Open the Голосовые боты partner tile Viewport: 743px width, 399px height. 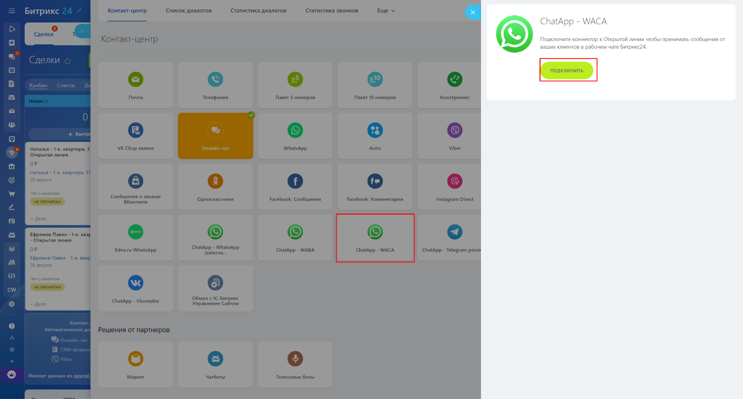click(x=295, y=365)
